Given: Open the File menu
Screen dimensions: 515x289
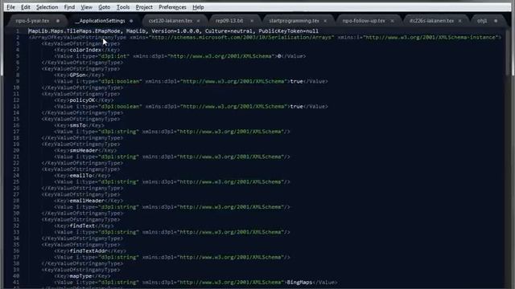Looking at the screenshot, I should (x=10, y=7).
